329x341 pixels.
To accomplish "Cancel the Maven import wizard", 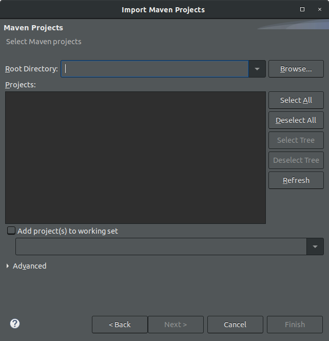I will click(235, 325).
